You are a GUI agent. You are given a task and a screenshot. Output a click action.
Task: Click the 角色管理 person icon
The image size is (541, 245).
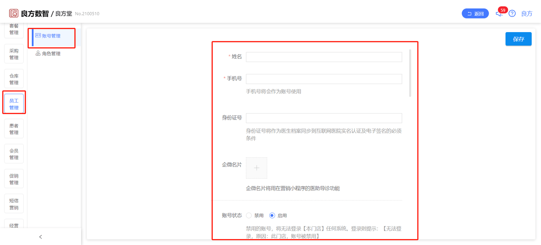coord(38,54)
